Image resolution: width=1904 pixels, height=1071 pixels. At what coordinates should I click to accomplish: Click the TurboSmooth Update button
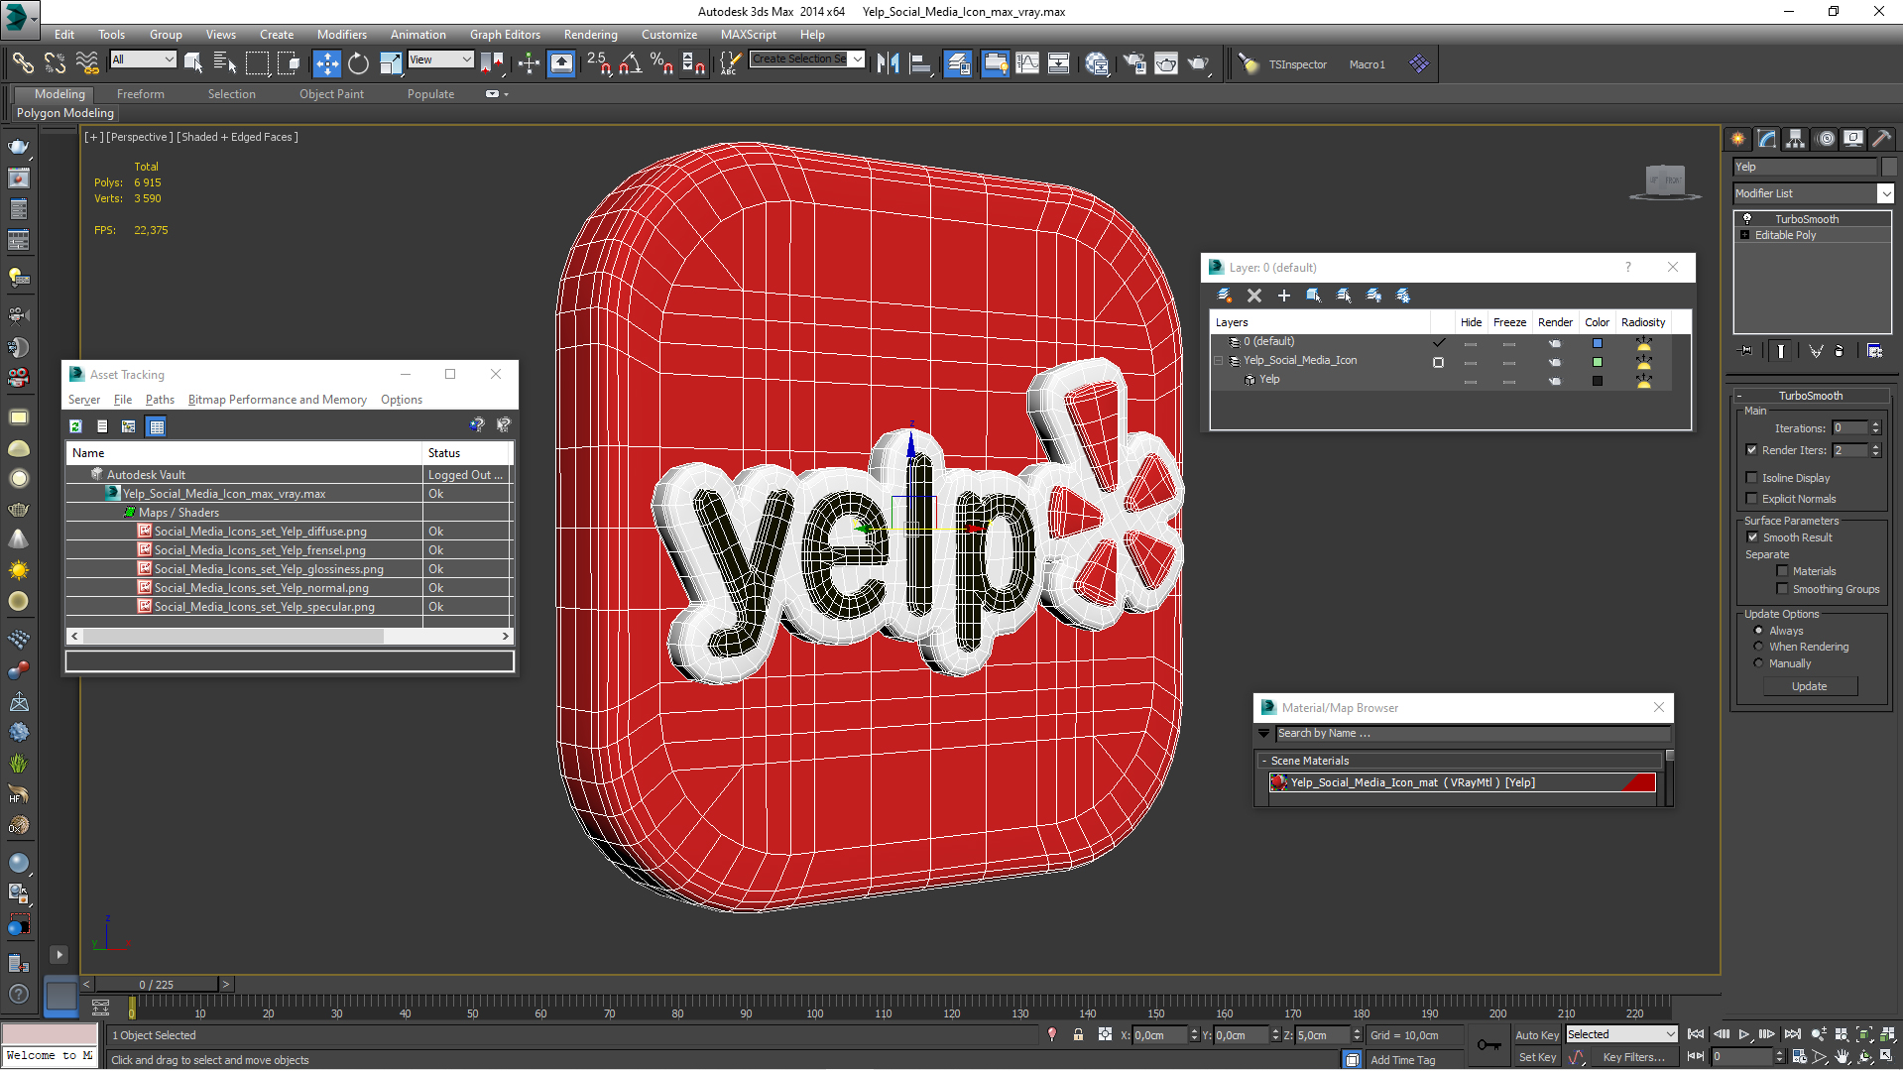pyautogui.click(x=1809, y=686)
